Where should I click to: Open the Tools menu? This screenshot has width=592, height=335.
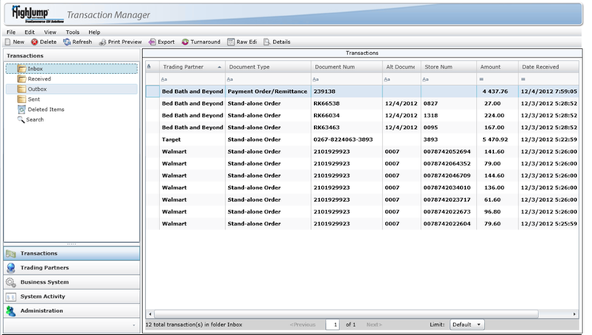pos(73,32)
